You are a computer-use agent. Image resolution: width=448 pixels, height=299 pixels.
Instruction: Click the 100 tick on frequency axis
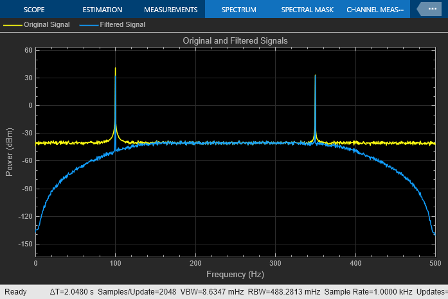coord(115,263)
